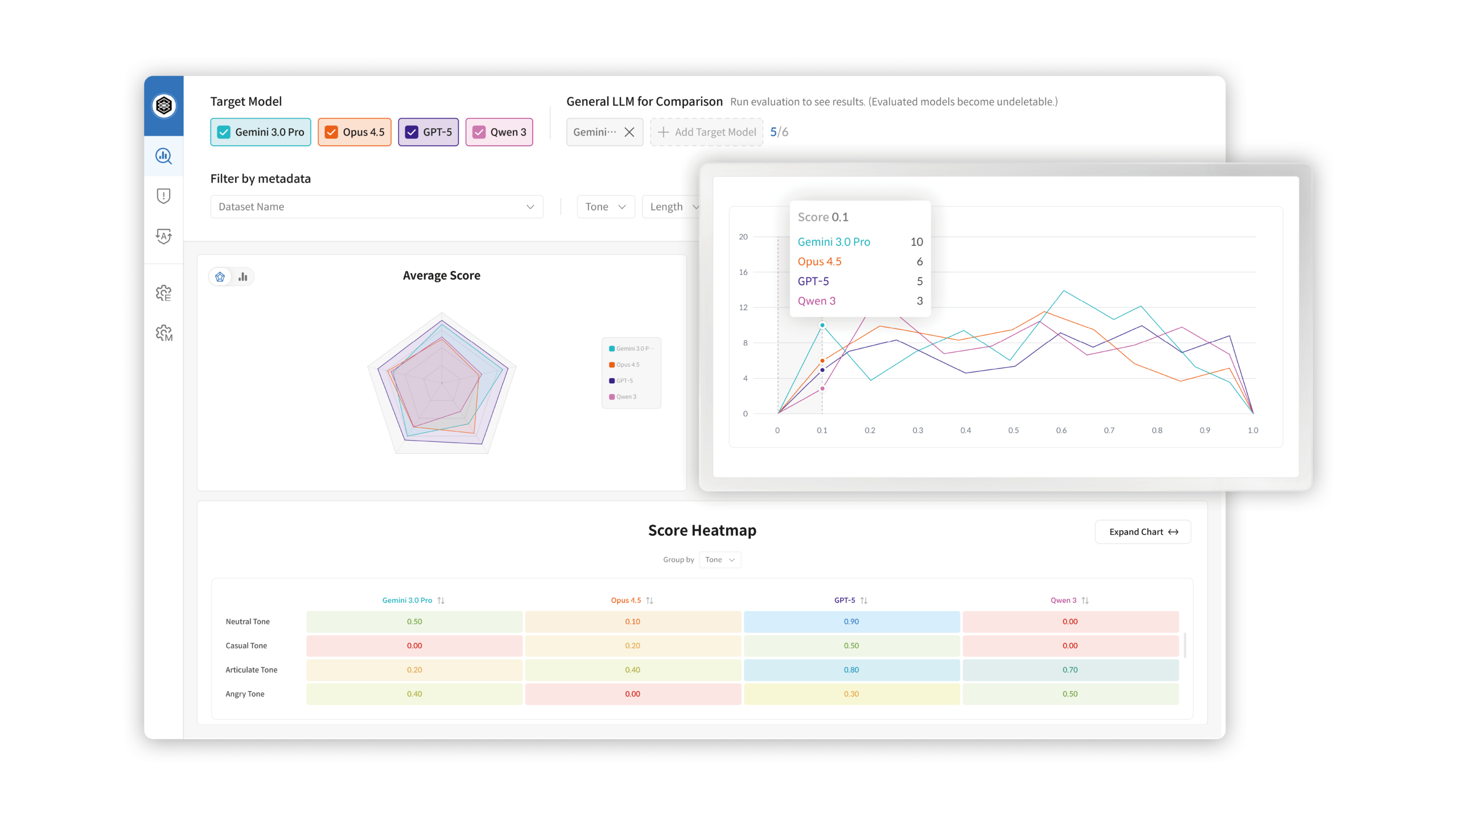Open the Group by Tone dropdown
This screenshot has height=820, width=1457.
point(719,560)
